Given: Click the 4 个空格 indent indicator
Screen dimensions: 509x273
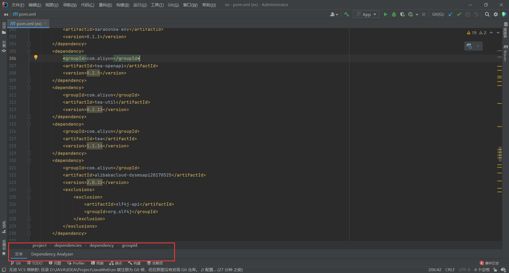Looking at the screenshot, I should (482, 270).
